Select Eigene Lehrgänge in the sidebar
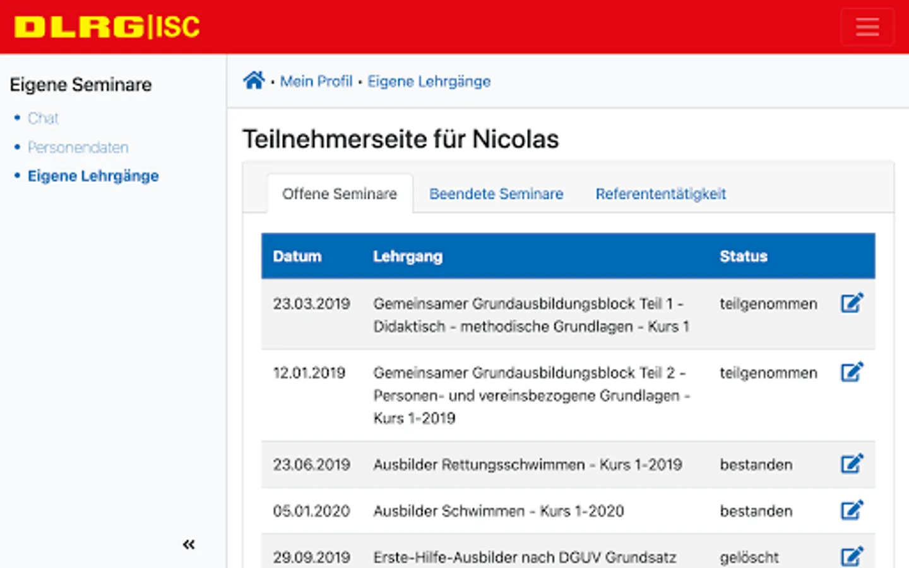Screen dimensions: 909x568 93,176
